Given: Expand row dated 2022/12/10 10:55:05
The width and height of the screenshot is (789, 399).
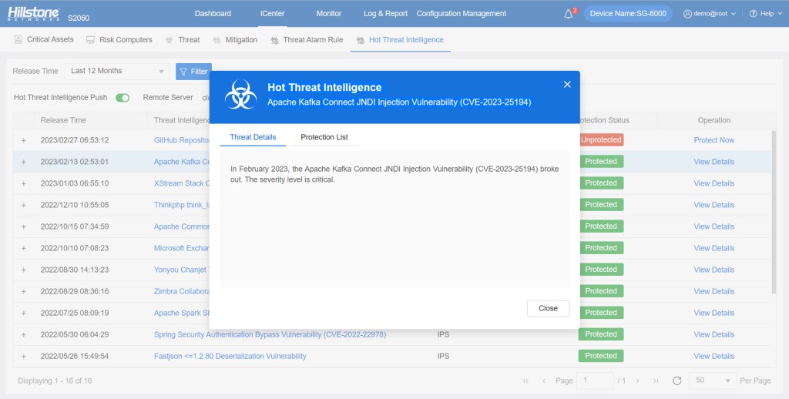Looking at the screenshot, I should (x=24, y=206).
